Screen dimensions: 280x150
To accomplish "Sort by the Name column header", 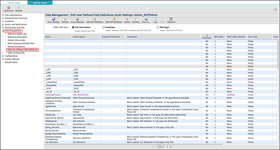I will coord(48,37).
